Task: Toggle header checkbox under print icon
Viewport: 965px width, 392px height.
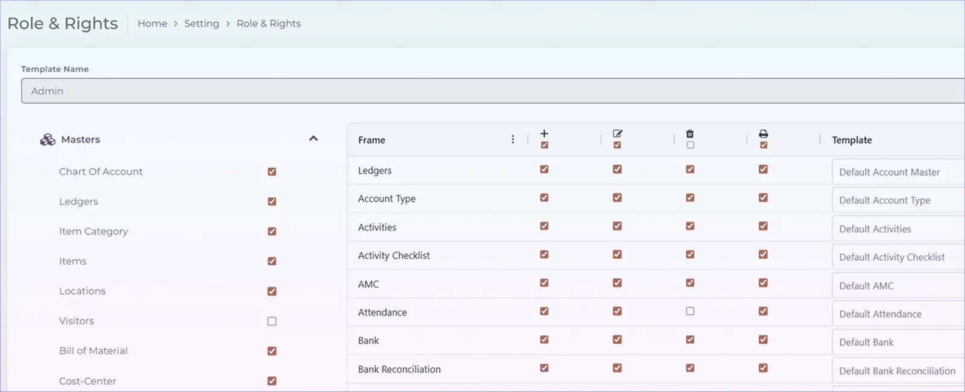Action: (x=764, y=145)
